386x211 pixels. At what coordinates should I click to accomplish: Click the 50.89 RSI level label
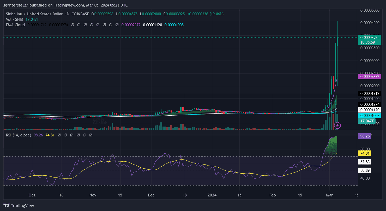pos(364,170)
